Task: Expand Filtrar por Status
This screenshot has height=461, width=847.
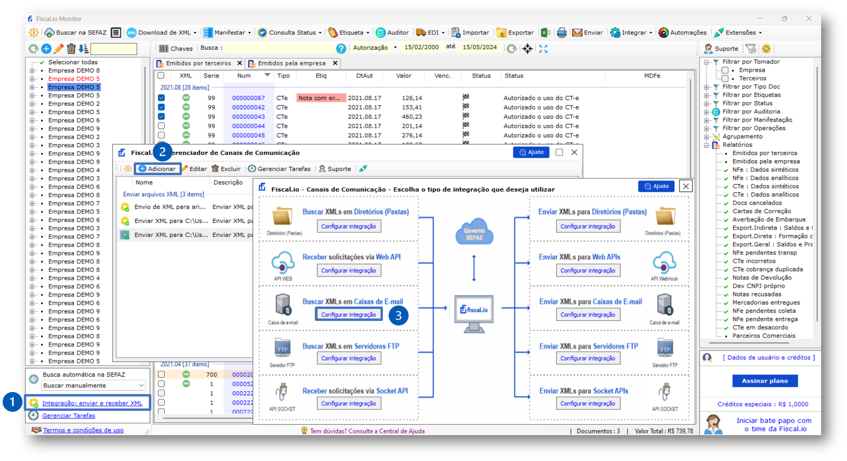Action: [x=706, y=104]
